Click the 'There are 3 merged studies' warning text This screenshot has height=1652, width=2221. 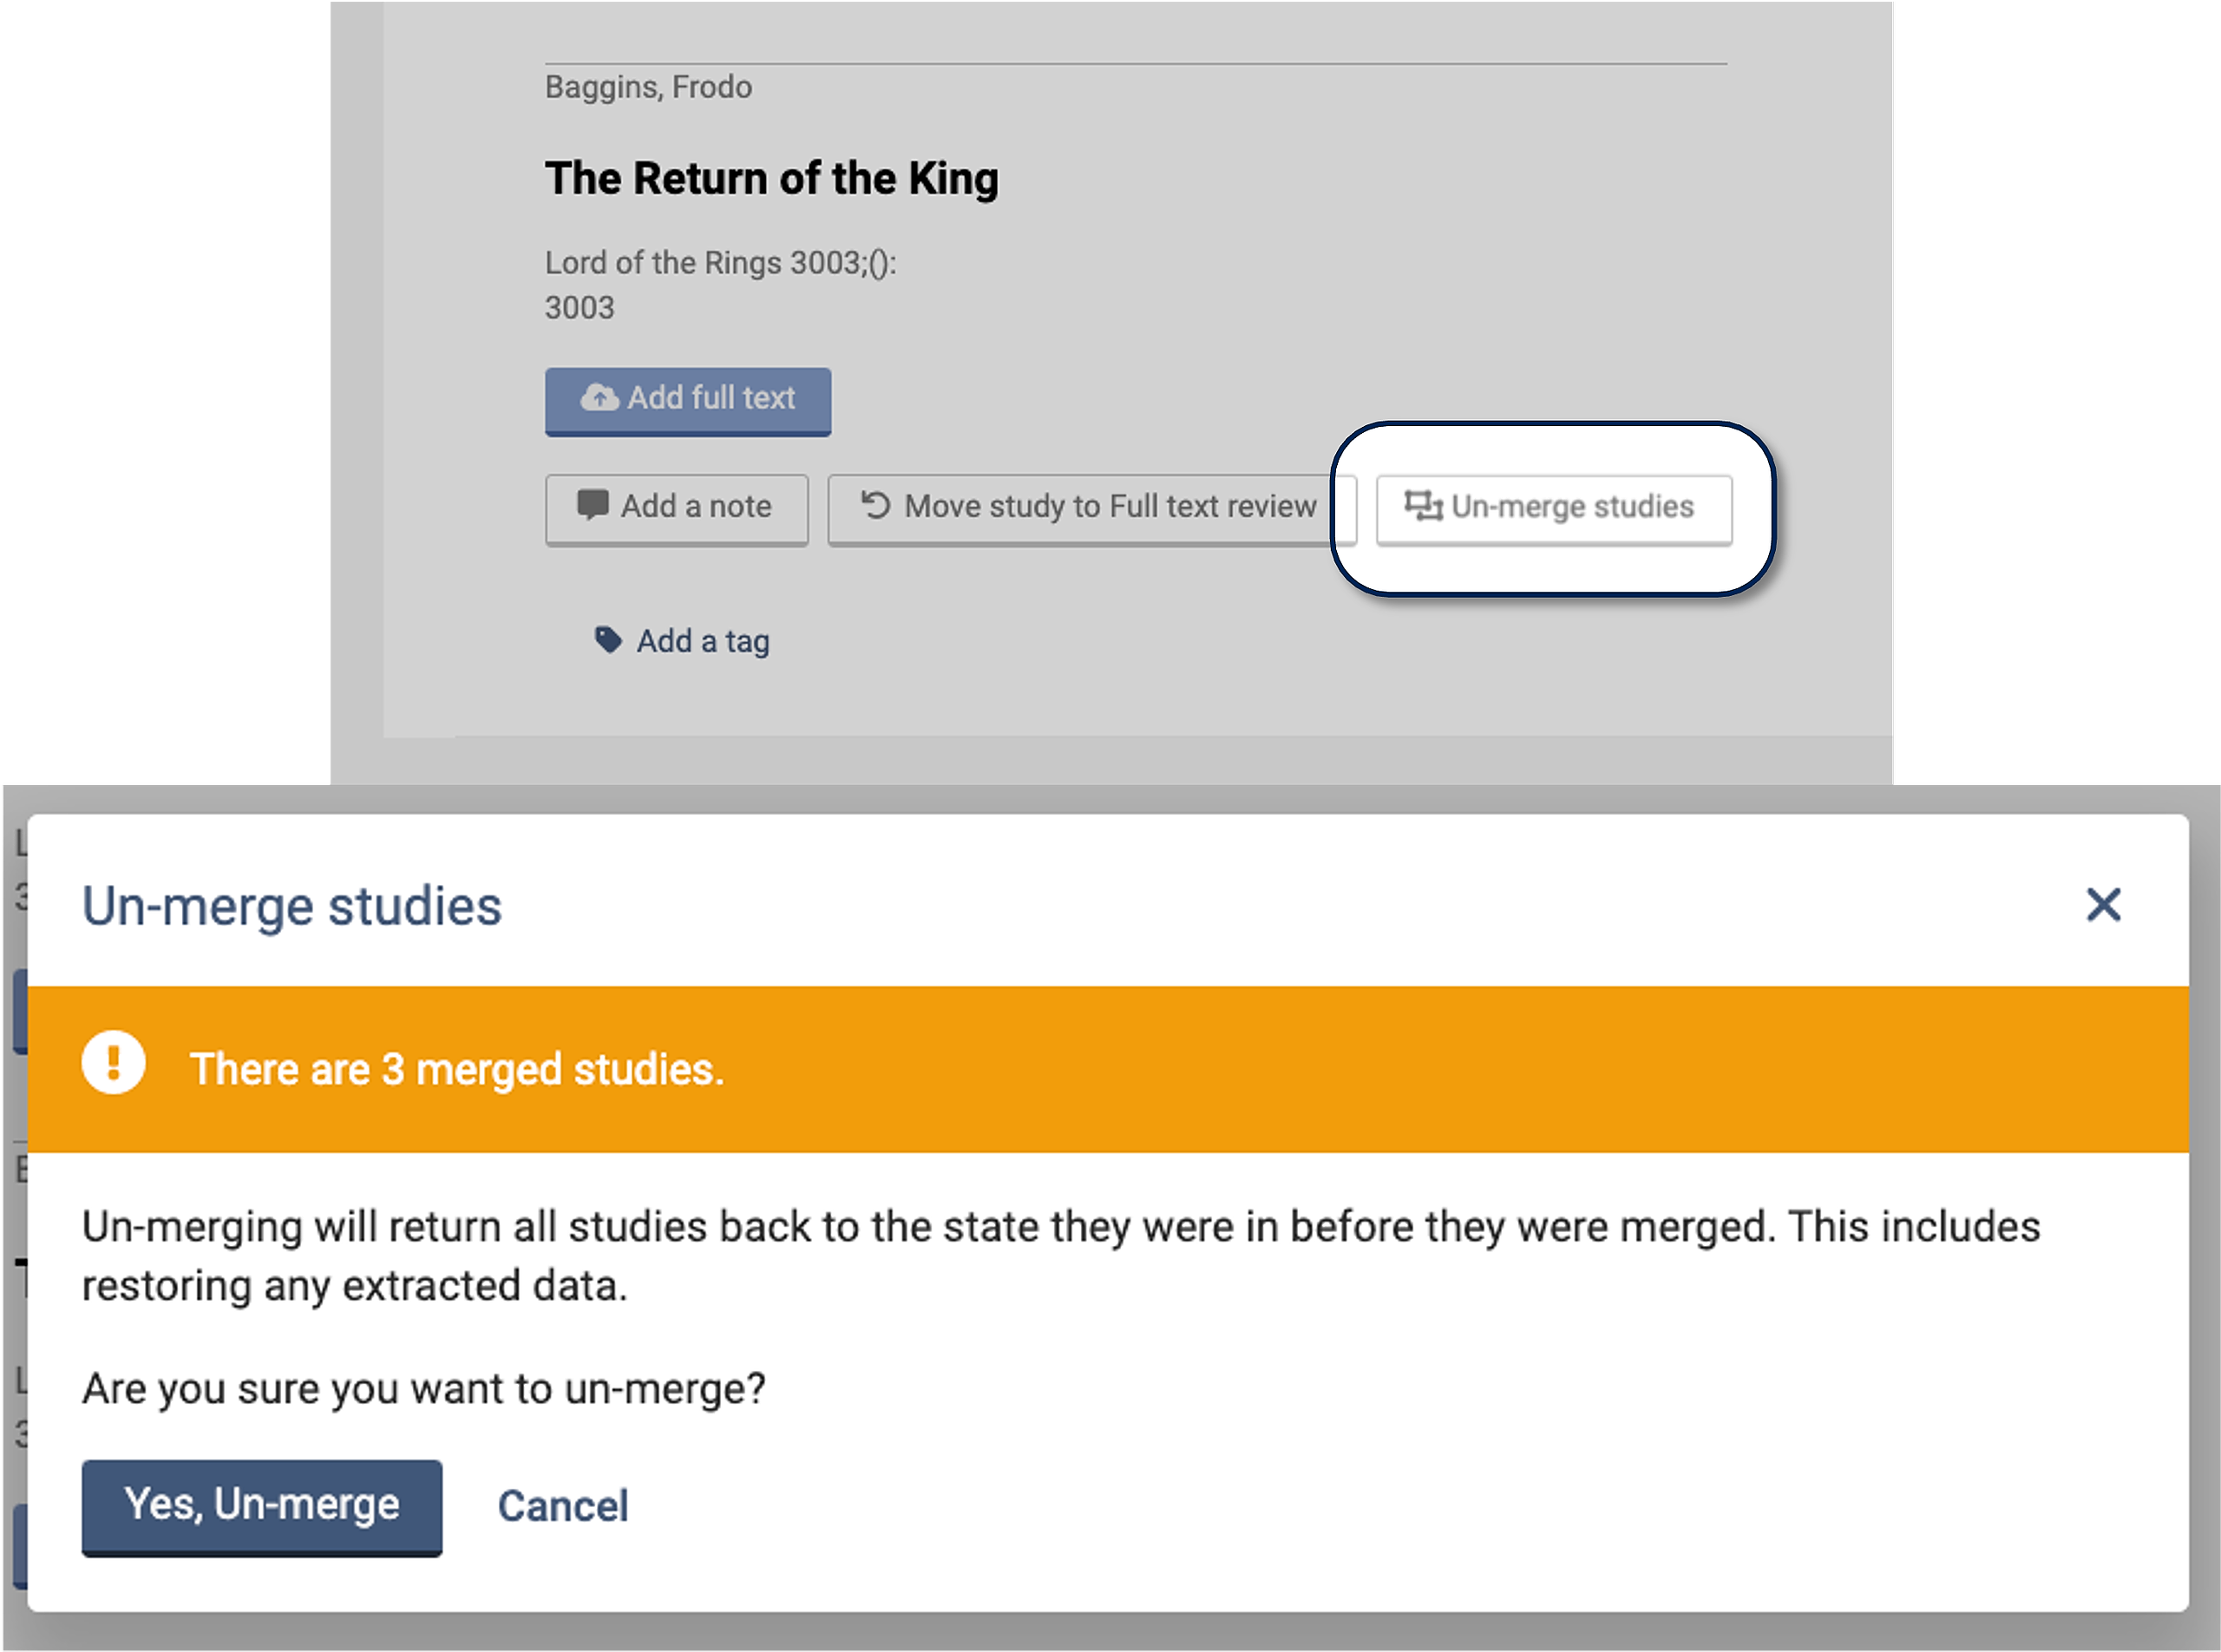[x=457, y=1069]
